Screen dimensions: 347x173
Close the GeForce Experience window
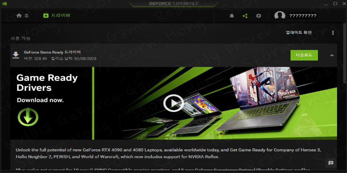point(344,3)
